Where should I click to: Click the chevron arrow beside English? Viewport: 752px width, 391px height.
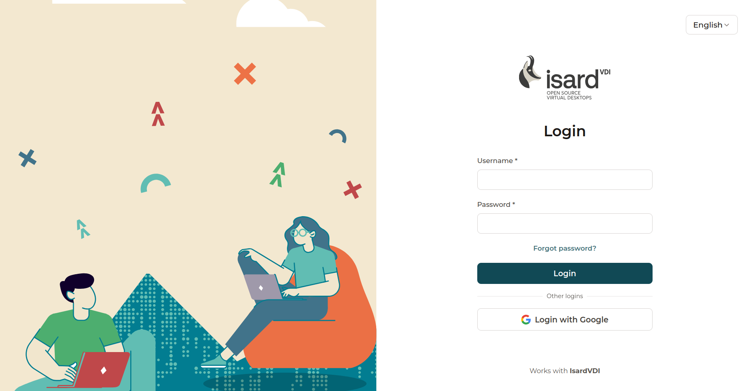pos(727,25)
